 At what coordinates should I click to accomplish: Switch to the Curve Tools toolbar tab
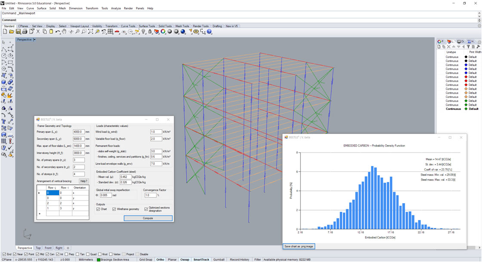tap(128, 26)
